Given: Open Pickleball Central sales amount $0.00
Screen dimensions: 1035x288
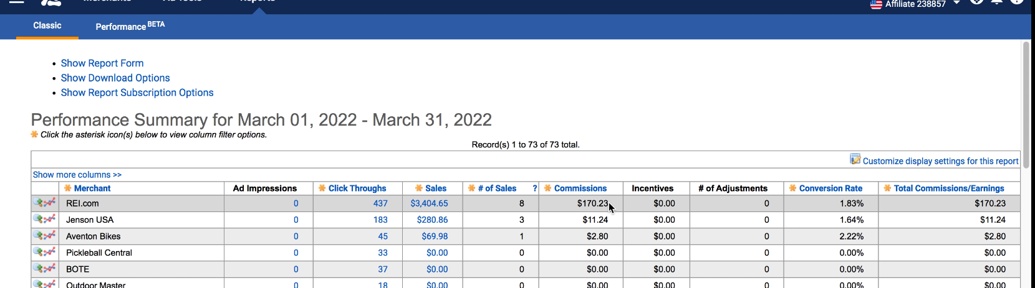Looking at the screenshot, I should (437, 253).
